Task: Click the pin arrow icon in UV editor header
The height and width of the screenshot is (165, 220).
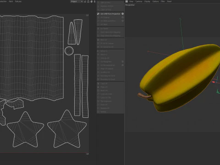Action: [x=94, y=1]
